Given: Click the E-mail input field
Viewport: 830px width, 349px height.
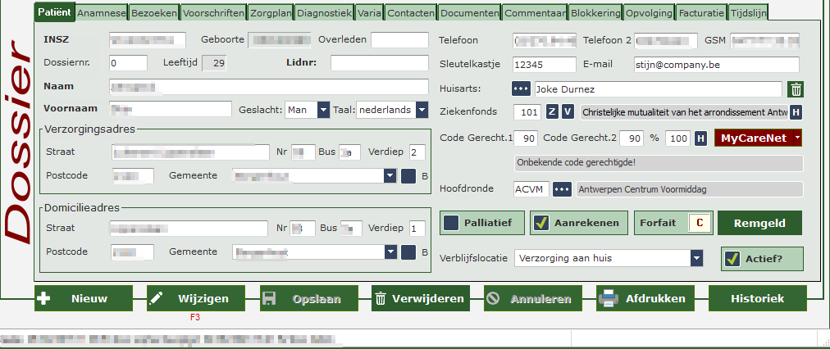Looking at the screenshot, I should pyautogui.click(x=714, y=65).
